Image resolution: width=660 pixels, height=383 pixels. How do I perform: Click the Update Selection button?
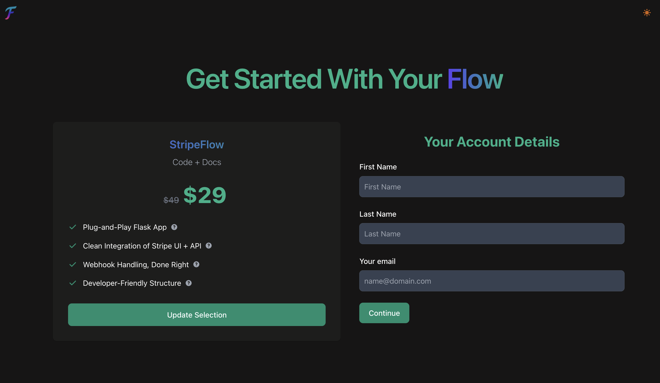(197, 315)
